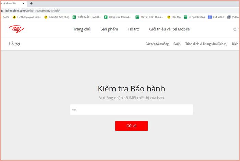240x161 pixels.
Task: Go to Trang chủ menu
Action: coord(82,29)
